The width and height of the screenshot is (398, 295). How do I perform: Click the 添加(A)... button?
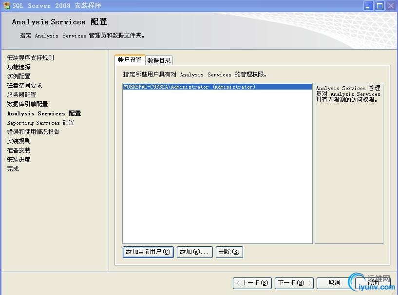(195, 252)
